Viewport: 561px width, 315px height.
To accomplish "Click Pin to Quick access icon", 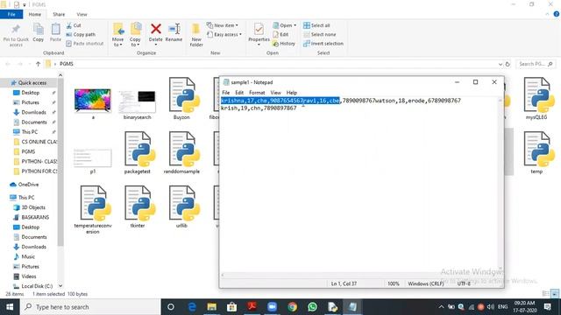I will tap(16, 30).
